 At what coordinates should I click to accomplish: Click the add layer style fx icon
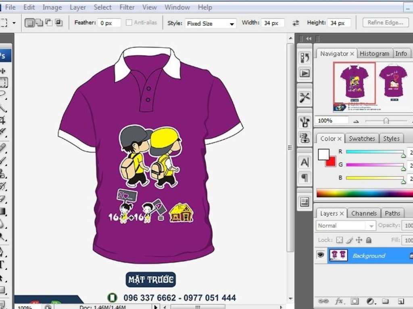pos(339,301)
